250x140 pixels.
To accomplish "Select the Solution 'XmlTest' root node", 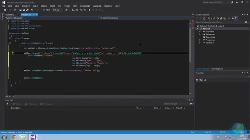I will click(212, 26).
